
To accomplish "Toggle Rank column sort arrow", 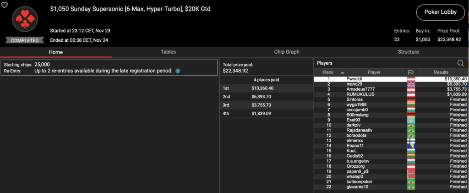I will (x=342, y=72).
